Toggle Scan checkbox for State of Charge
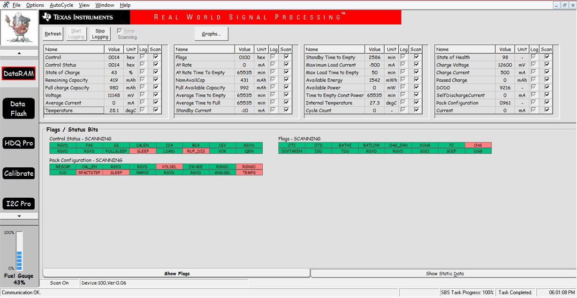 pyautogui.click(x=155, y=73)
